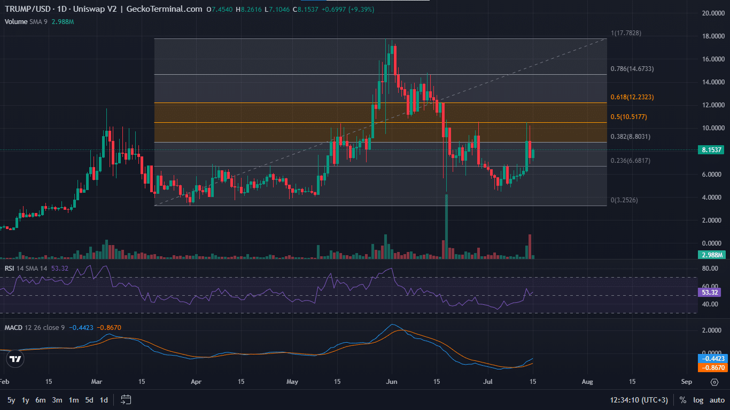Click Fibonacci label 0.786(14.6733)

(632, 69)
